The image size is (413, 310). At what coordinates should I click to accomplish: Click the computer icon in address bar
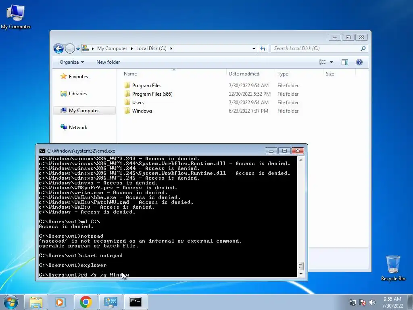[x=86, y=48]
